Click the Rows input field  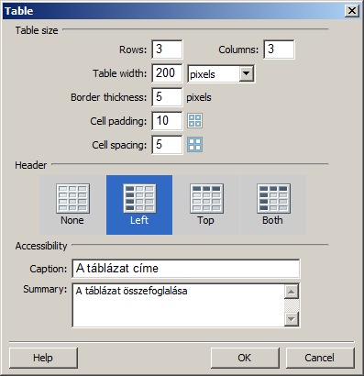point(167,50)
